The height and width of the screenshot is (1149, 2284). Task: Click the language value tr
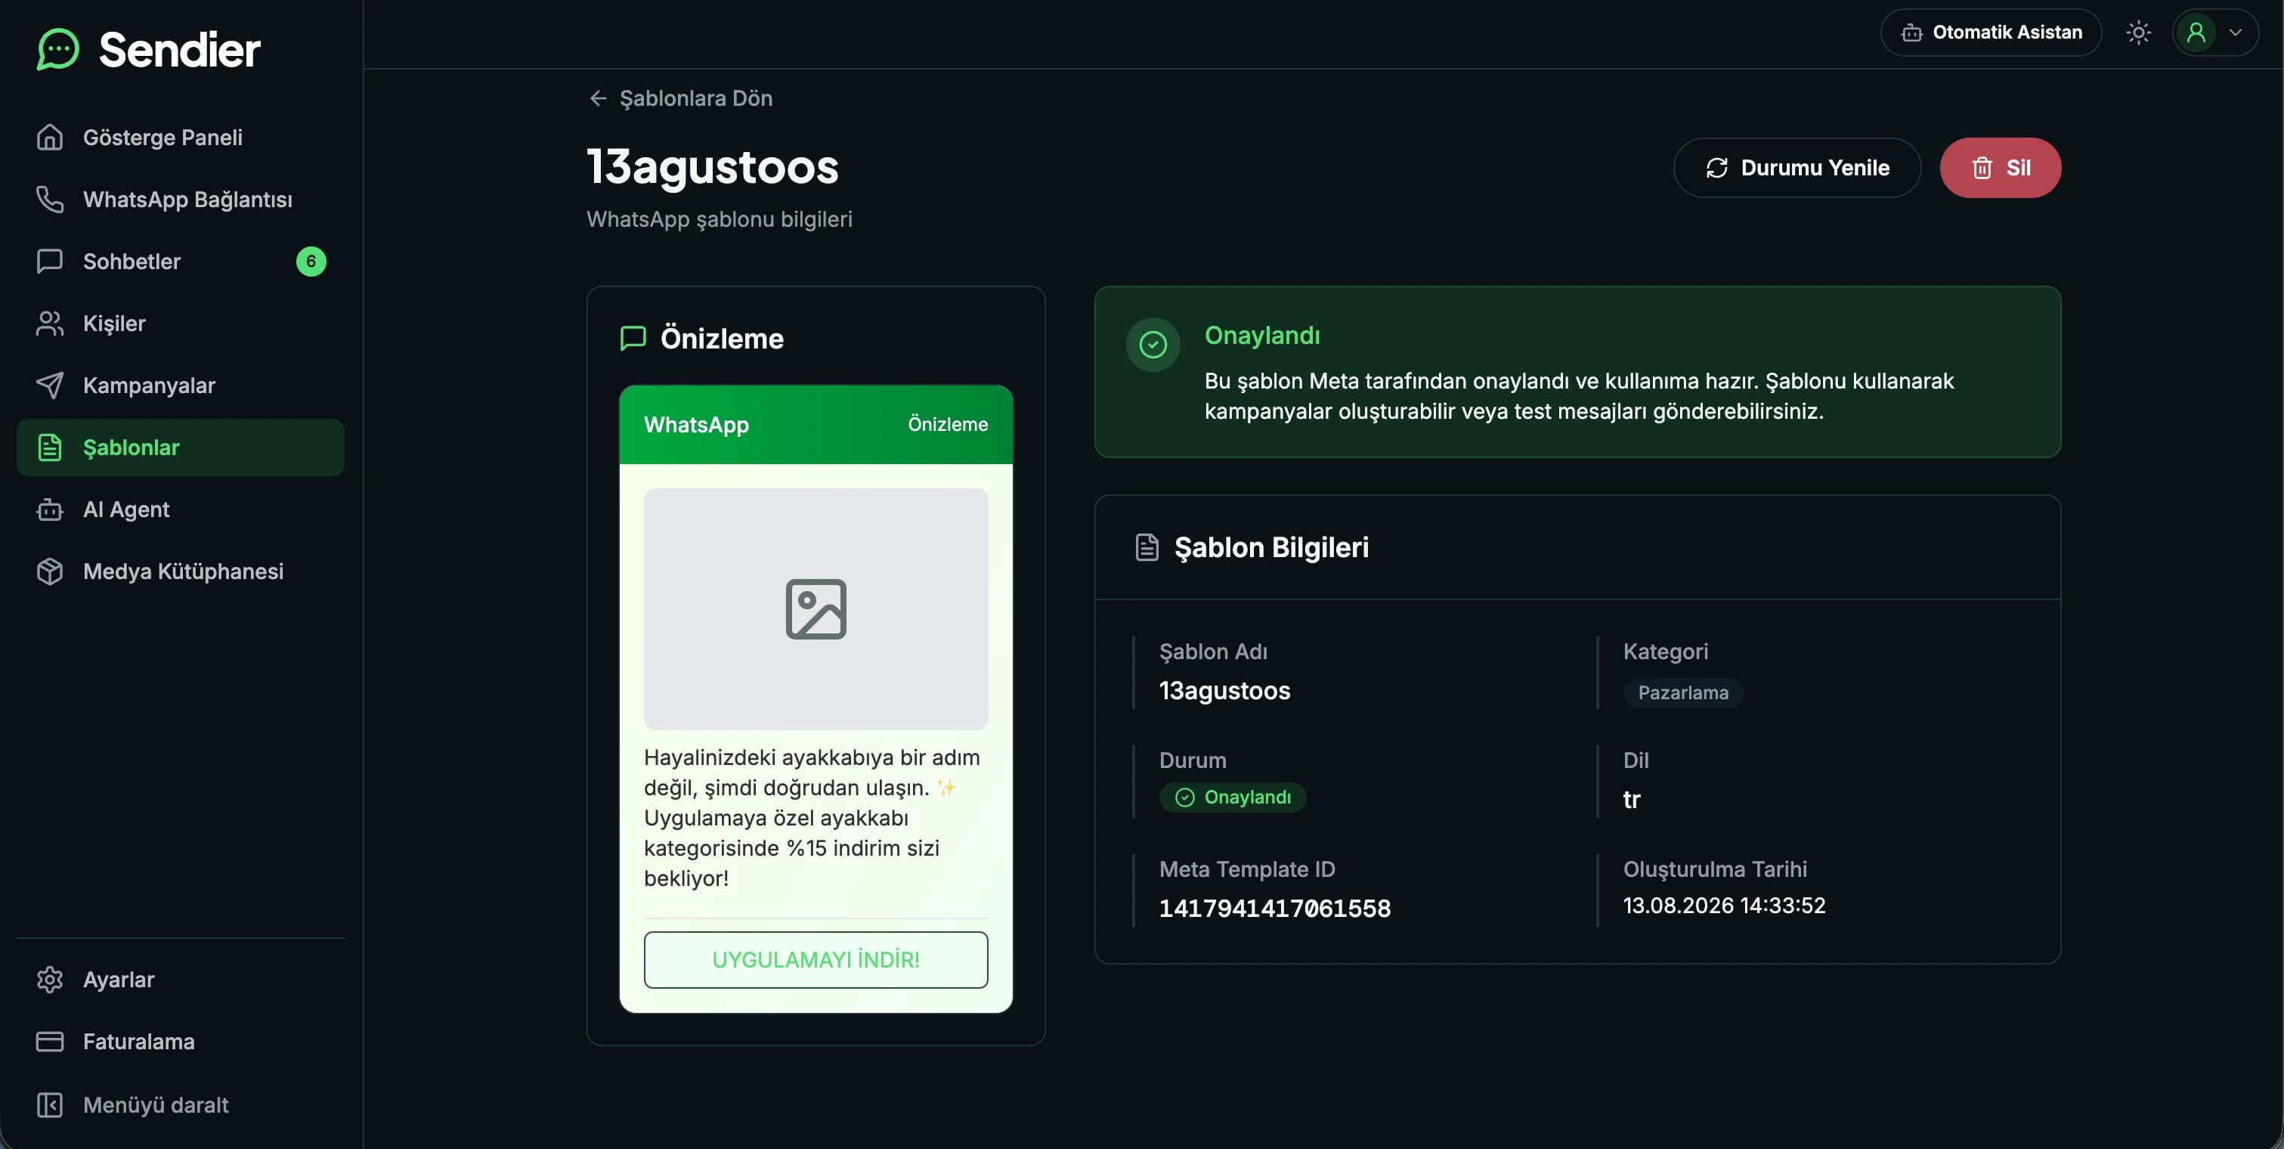tap(1632, 800)
